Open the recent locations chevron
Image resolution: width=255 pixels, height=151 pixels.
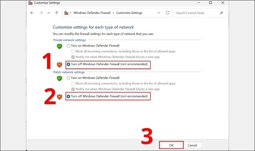click(49, 13)
